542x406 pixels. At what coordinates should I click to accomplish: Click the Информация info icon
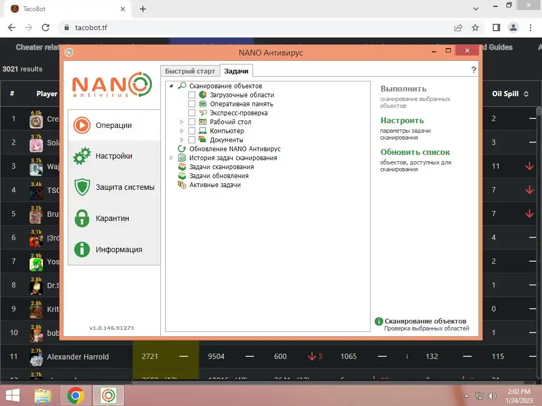click(x=82, y=250)
